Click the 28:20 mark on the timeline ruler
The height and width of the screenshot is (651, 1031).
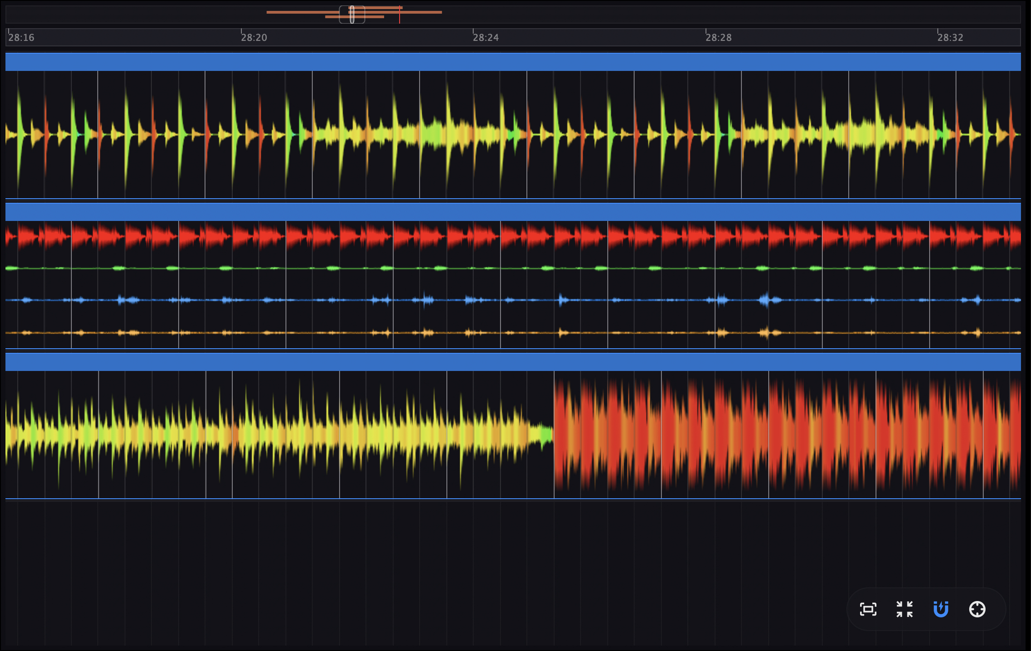coord(254,38)
